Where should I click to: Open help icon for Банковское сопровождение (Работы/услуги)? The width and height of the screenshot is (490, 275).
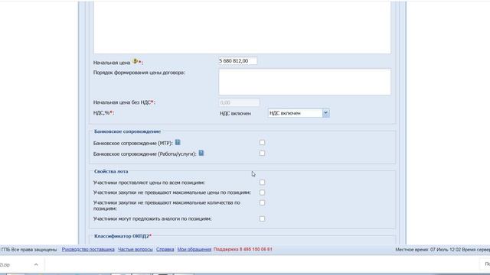click(x=201, y=153)
